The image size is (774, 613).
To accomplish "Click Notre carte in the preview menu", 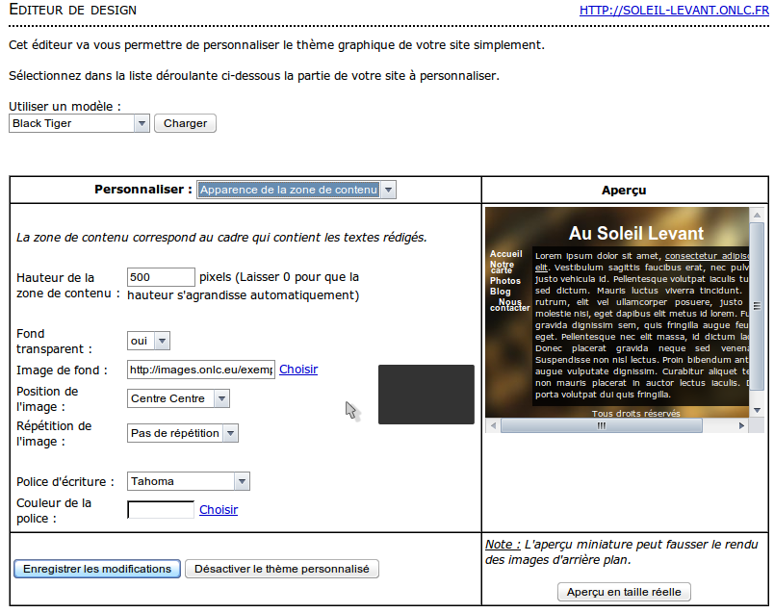I will pyautogui.click(x=502, y=267).
